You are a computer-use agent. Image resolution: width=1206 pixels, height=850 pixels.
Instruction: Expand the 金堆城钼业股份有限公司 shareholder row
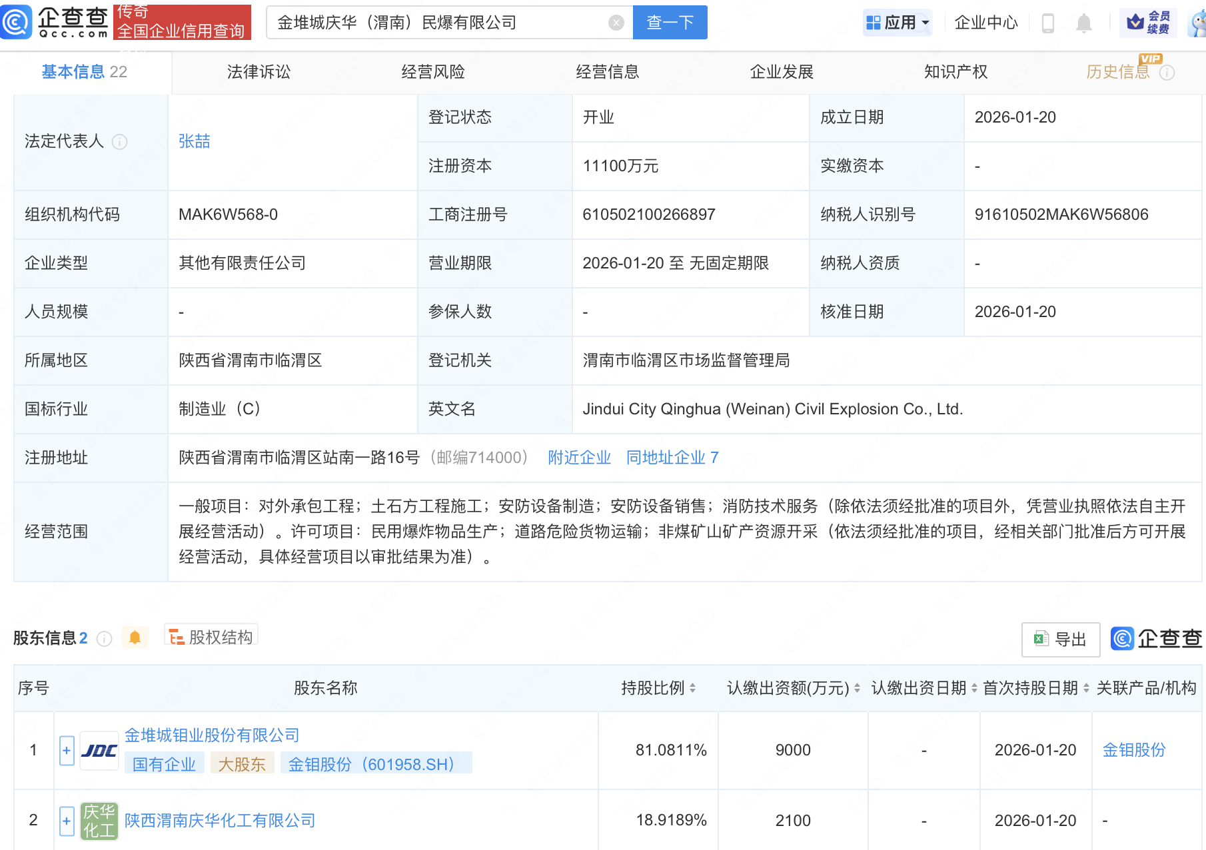(x=66, y=750)
